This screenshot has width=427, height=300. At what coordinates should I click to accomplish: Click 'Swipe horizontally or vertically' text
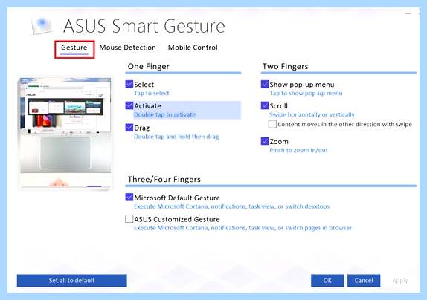click(312, 114)
